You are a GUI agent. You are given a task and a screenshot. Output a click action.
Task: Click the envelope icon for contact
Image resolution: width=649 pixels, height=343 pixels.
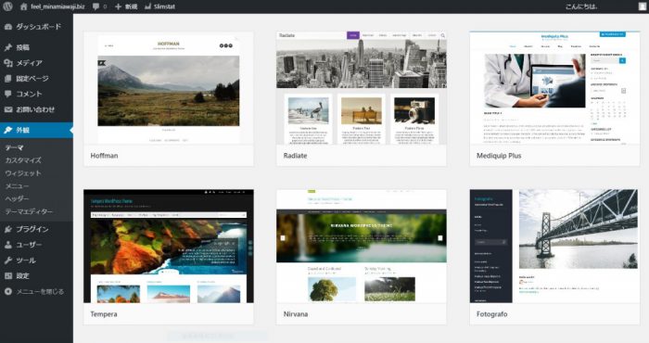7,109
